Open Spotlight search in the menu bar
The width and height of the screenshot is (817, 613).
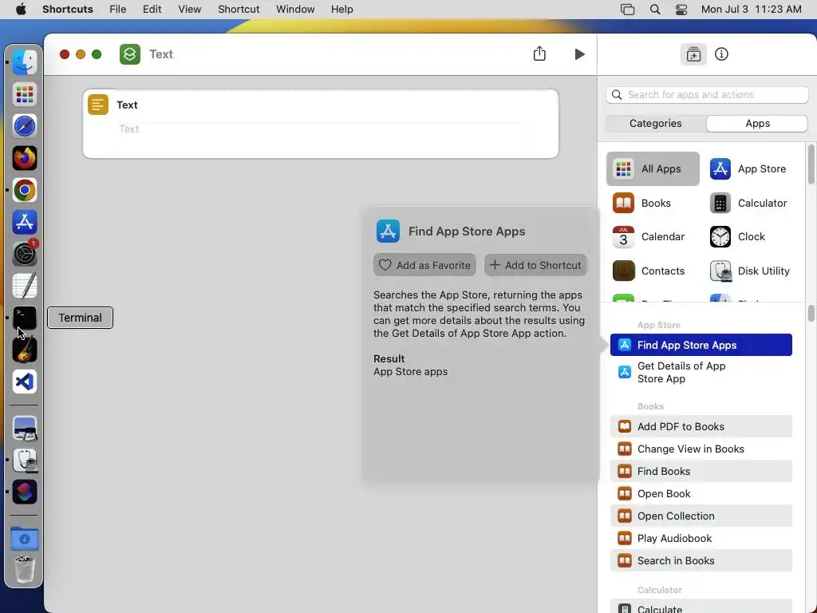click(655, 10)
